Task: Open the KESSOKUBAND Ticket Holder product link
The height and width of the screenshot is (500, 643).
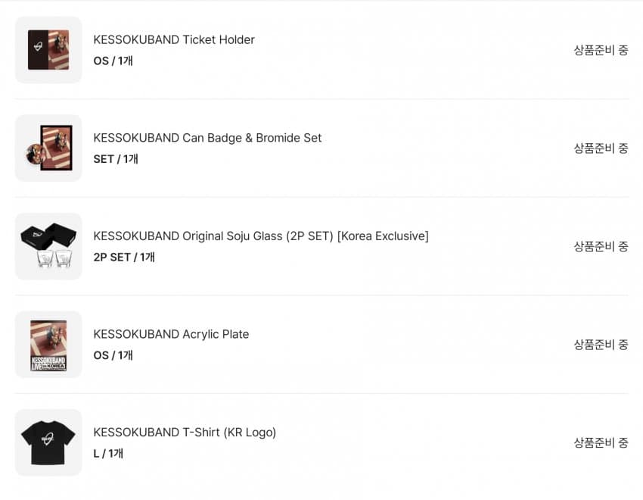Action: (174, 39)
